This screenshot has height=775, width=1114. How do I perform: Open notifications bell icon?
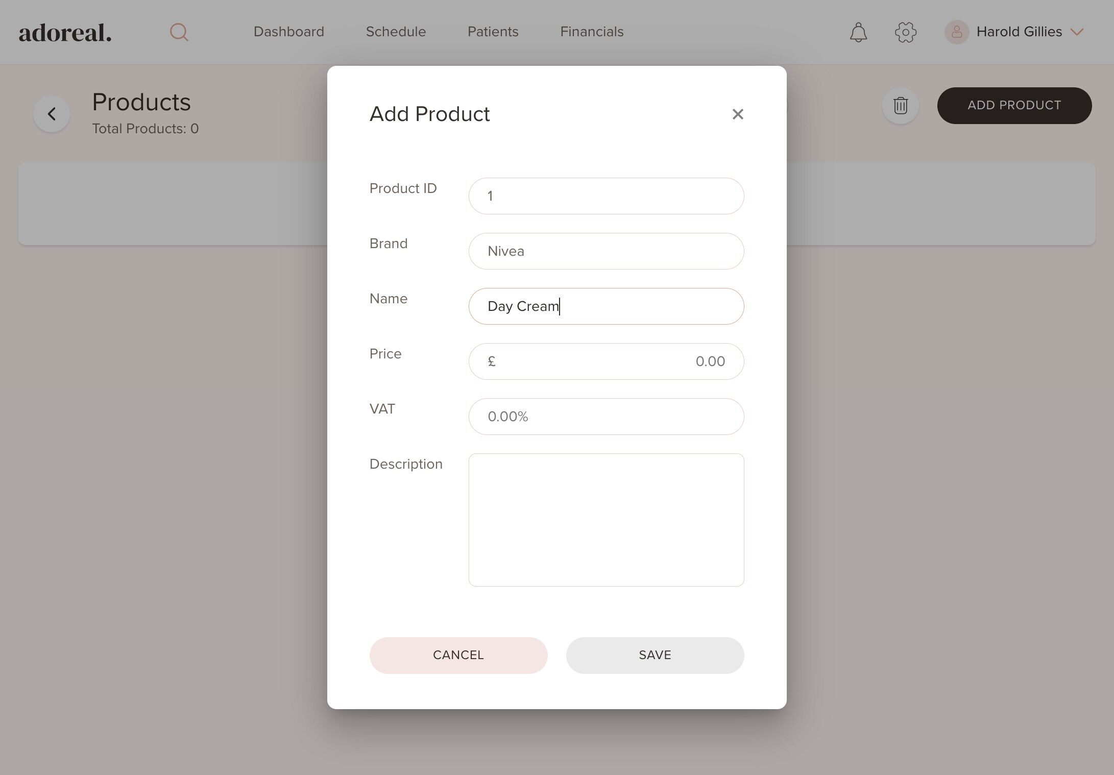click(858, 32)
